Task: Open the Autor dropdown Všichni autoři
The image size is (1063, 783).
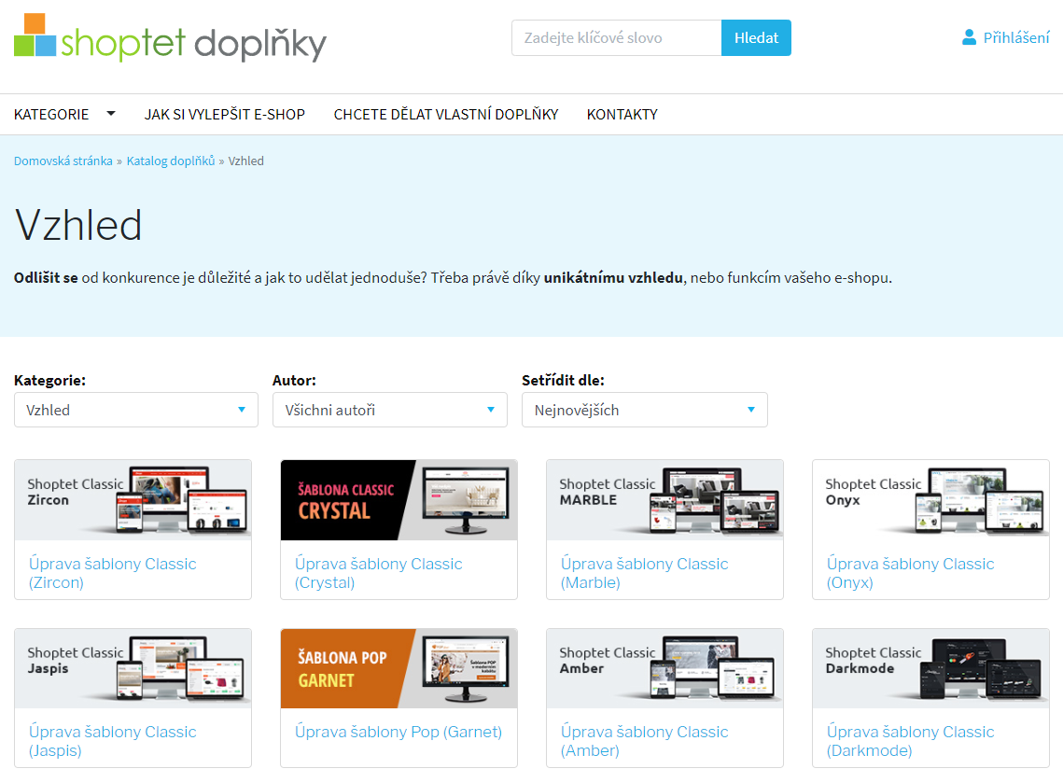Action: click(389, 410)
